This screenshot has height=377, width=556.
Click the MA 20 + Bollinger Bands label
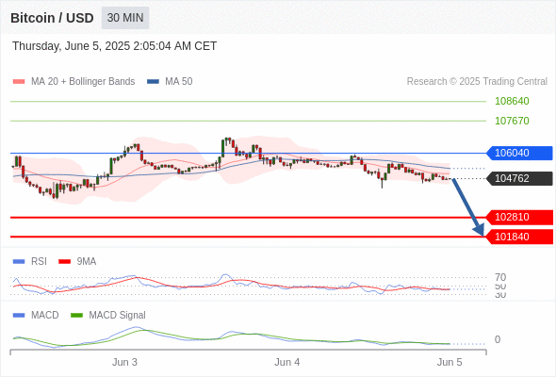(x=83, y=82)
